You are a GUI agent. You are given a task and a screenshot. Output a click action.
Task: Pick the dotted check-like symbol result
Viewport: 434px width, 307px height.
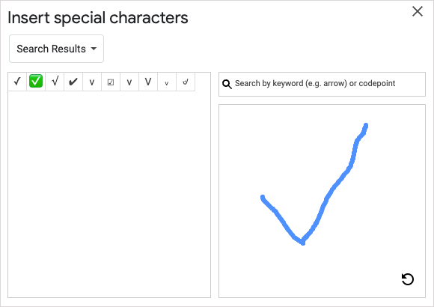(186, 82)
